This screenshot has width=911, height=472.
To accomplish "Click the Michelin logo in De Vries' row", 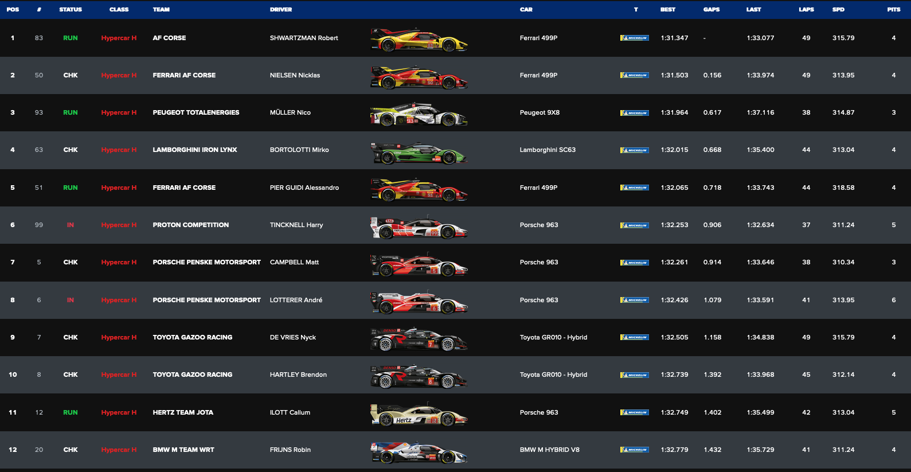I will click(635, 337).
